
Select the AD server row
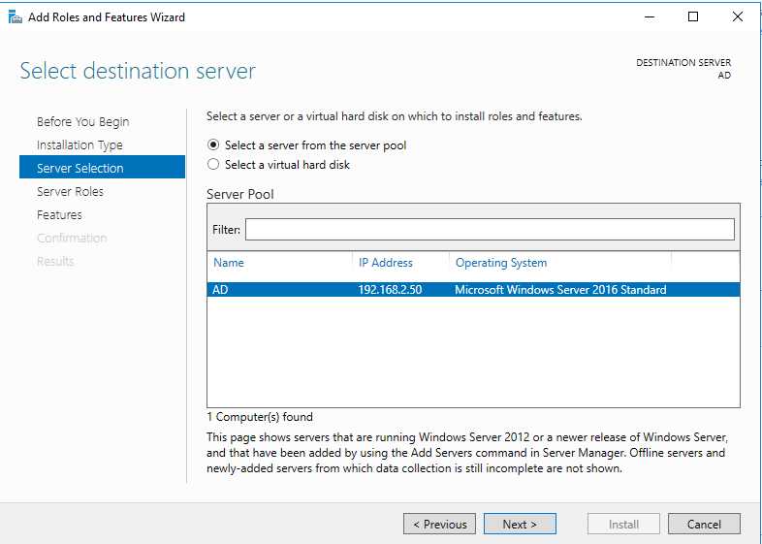[473, 290]
